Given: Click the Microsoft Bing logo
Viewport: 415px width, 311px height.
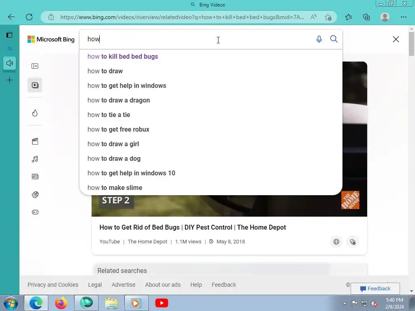Looking at the screenshot, I should pos(51,39).
